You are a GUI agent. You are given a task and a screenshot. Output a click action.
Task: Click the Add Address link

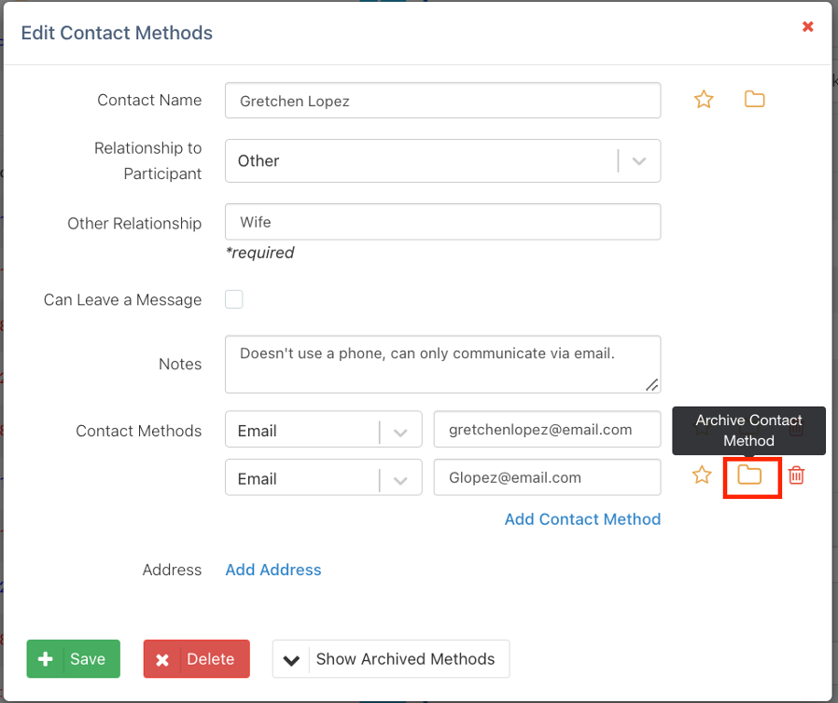273,570
